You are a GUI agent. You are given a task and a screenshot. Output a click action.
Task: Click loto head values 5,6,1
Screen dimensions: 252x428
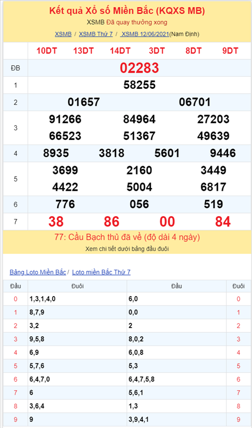point(135,393)
